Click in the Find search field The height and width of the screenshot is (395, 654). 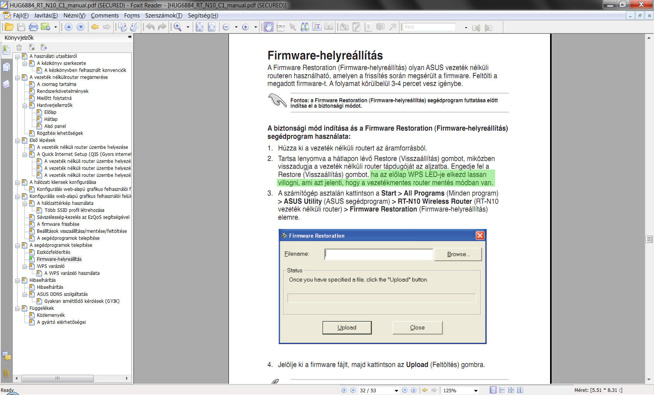click(x=429, y=27)
